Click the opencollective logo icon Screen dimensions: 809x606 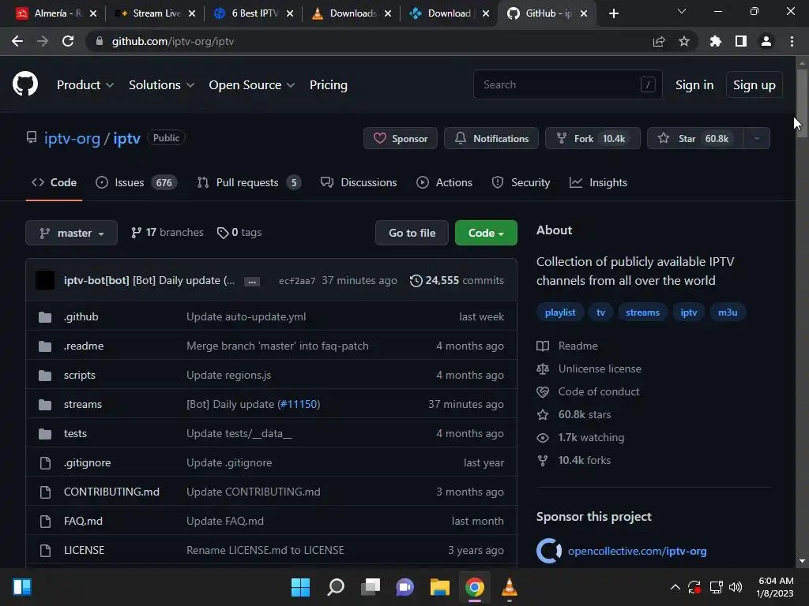(549, 551)
